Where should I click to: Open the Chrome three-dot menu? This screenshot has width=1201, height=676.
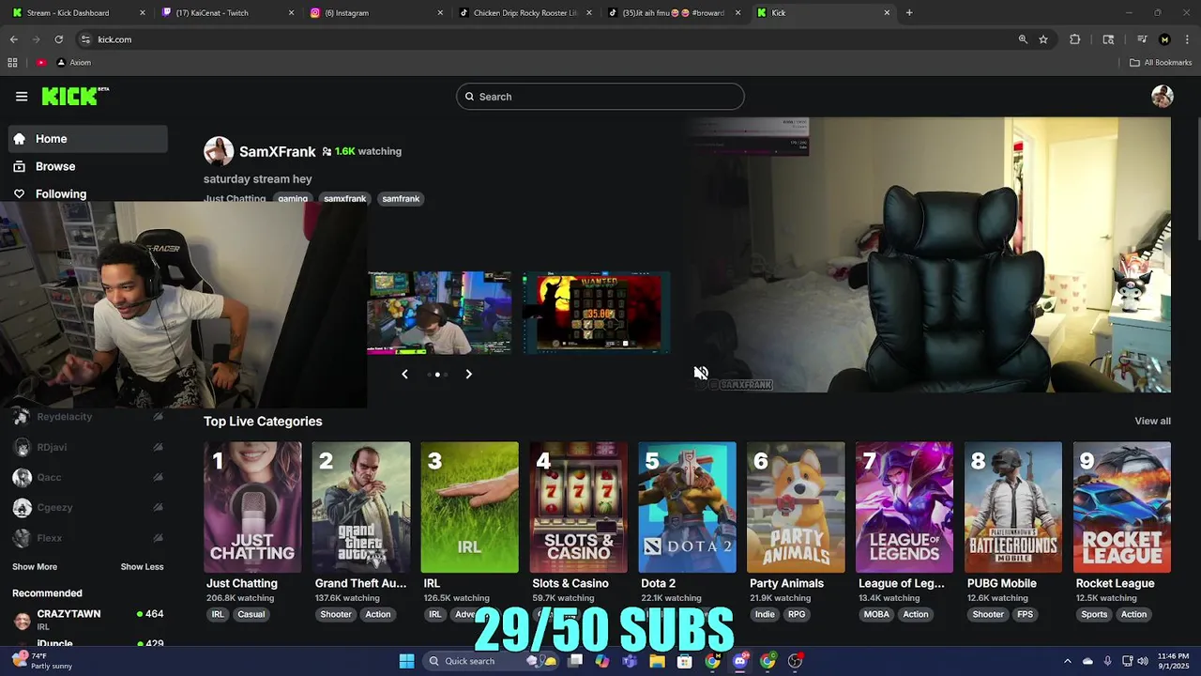1187,39
